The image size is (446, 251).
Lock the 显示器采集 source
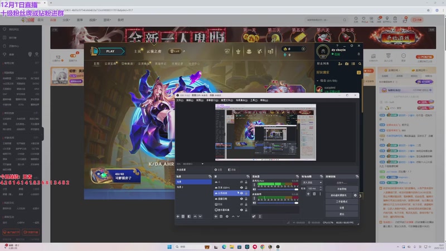coord(246,210)
